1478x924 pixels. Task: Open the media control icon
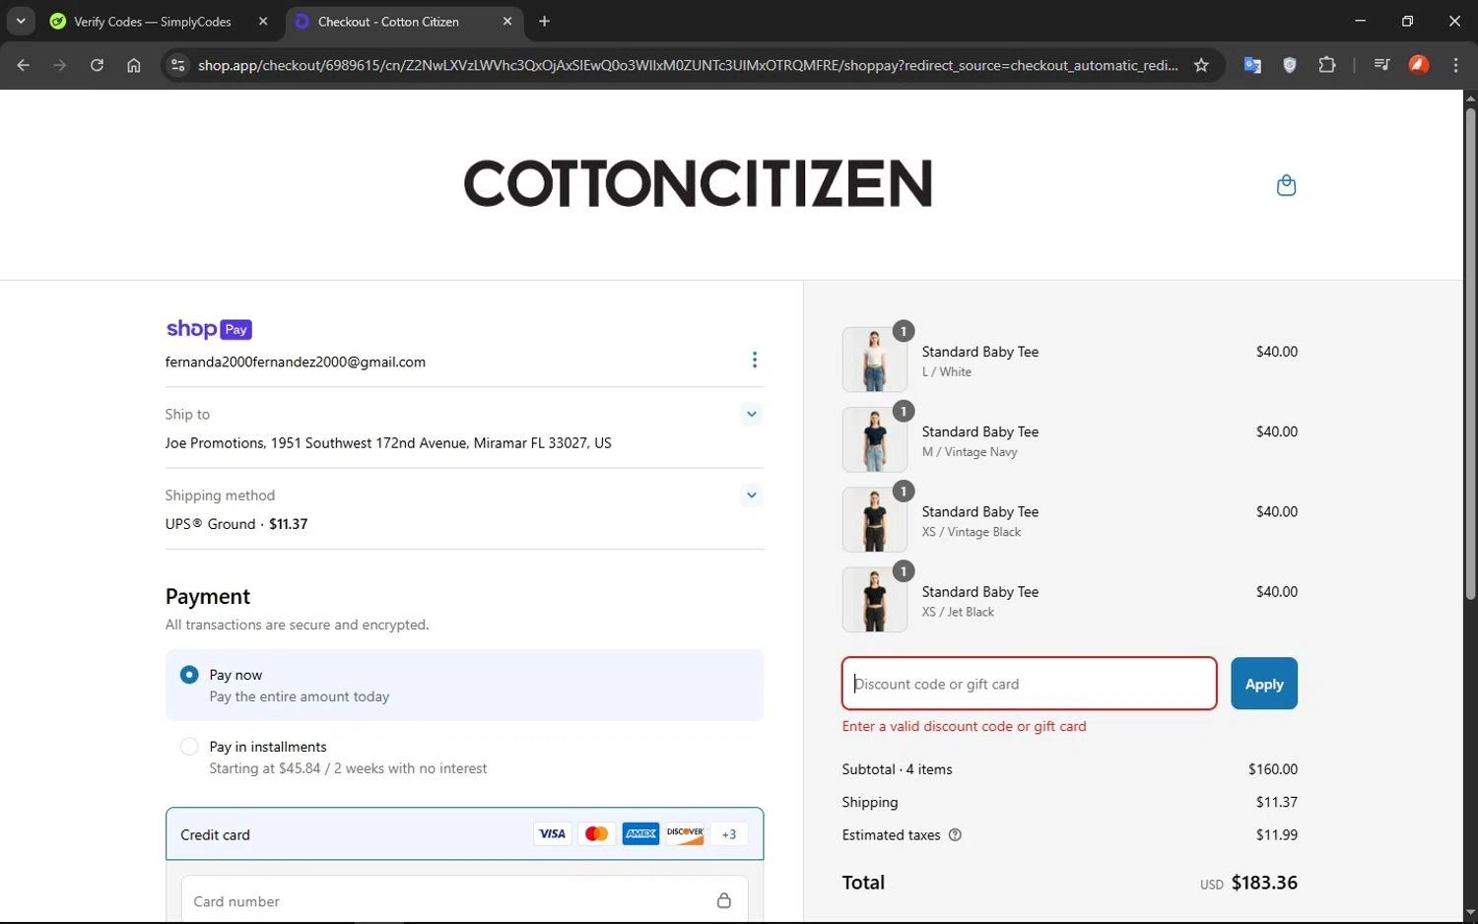pos(1381,65)
